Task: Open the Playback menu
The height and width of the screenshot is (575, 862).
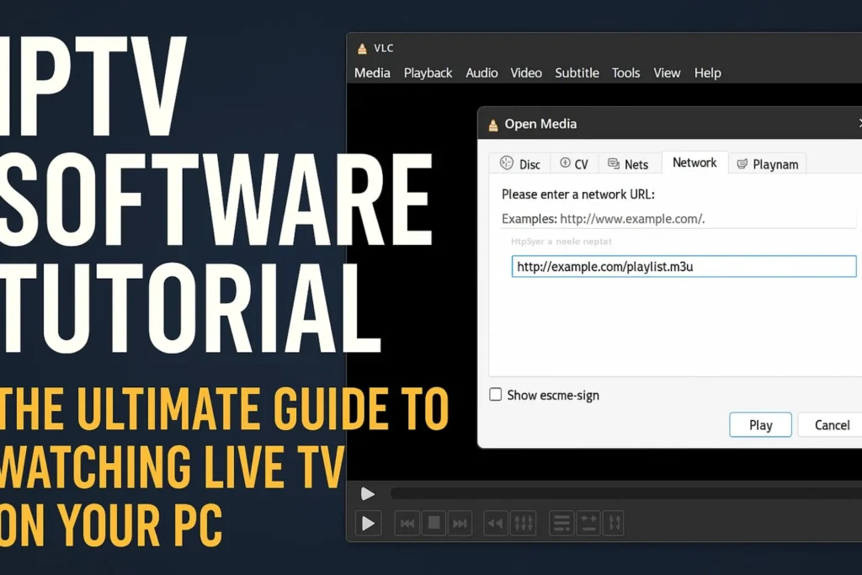Action: (428, 72)
